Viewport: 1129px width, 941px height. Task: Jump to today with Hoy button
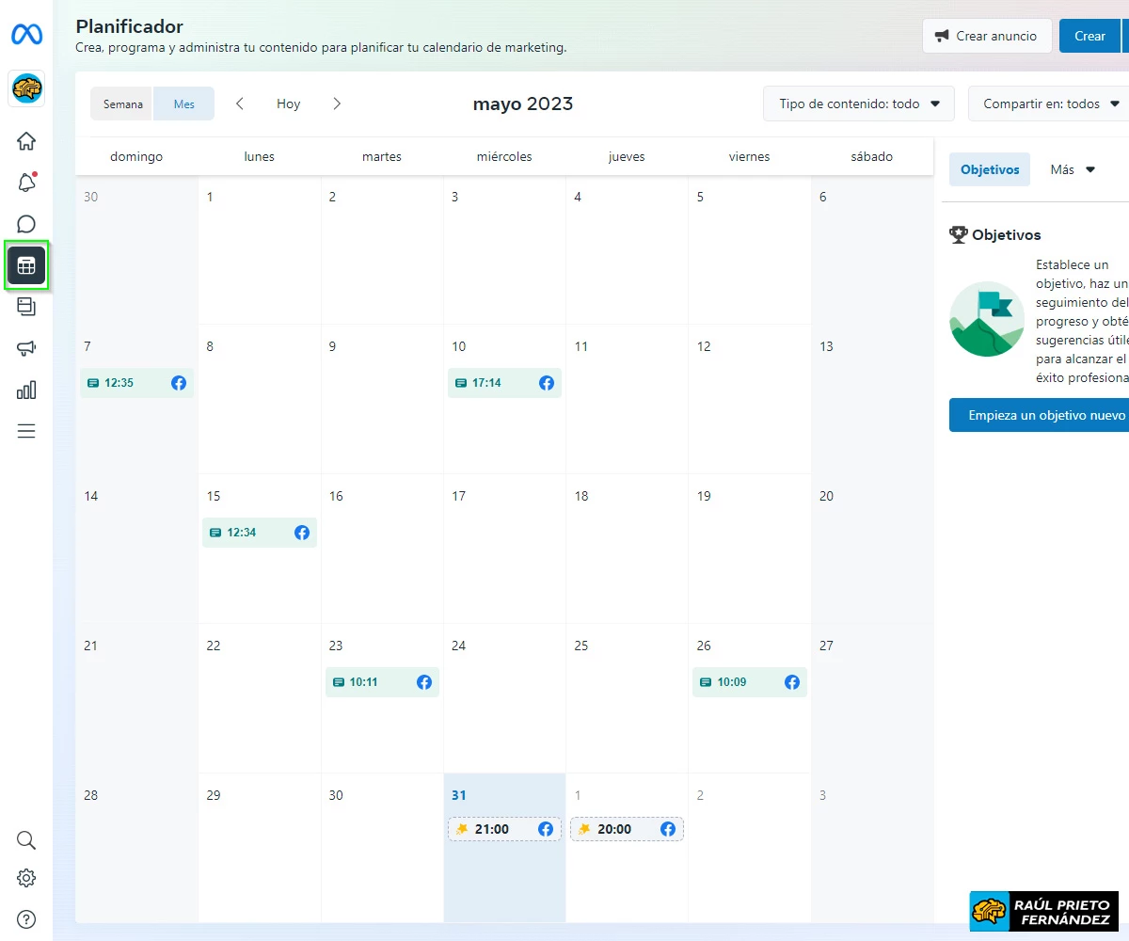[x=289, y=104]
